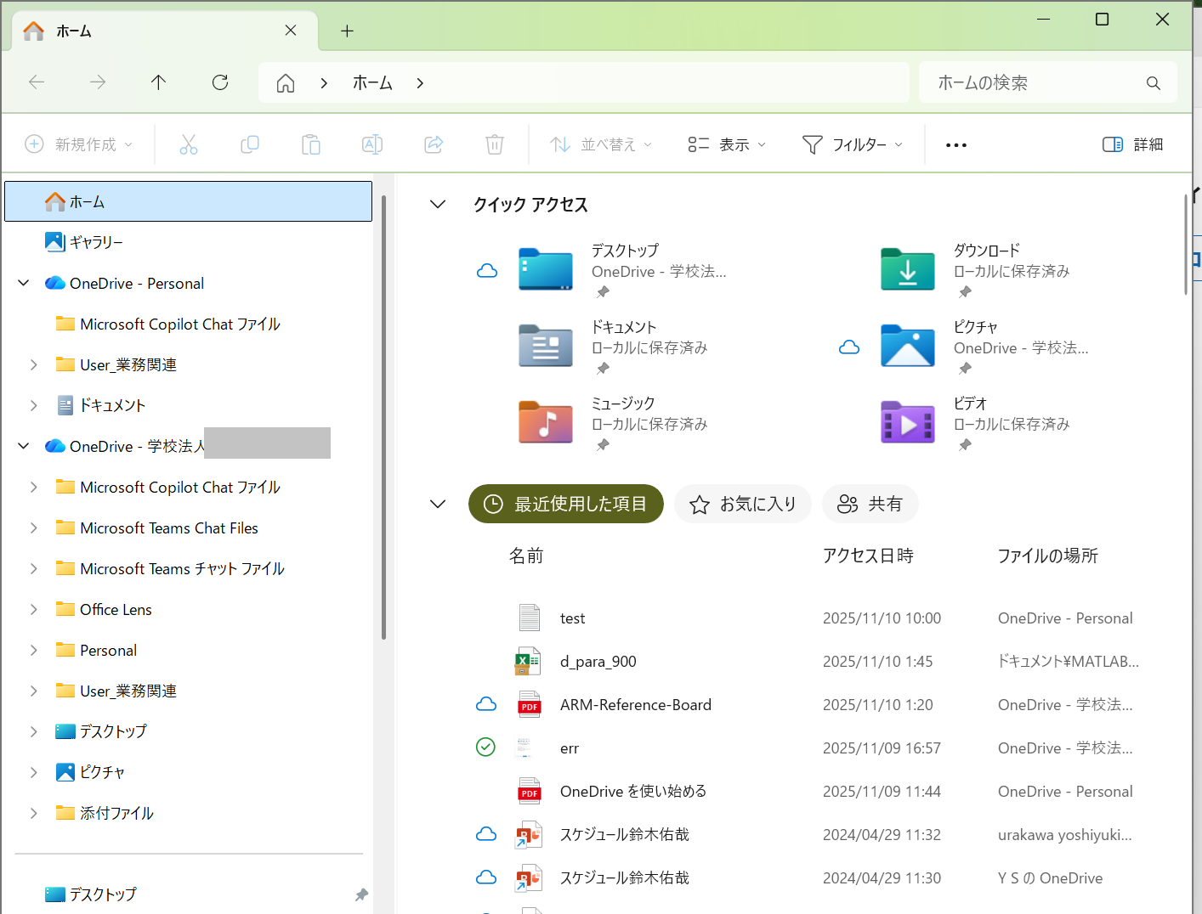Refresh the current folder view
This screenshot has width=1202, height=914.
(220, 82)
